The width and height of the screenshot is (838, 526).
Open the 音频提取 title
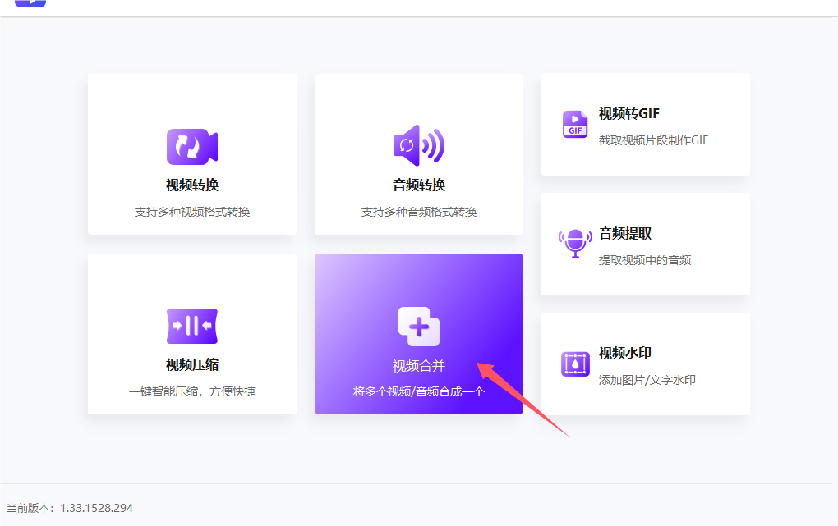click(x=624, y=233)
